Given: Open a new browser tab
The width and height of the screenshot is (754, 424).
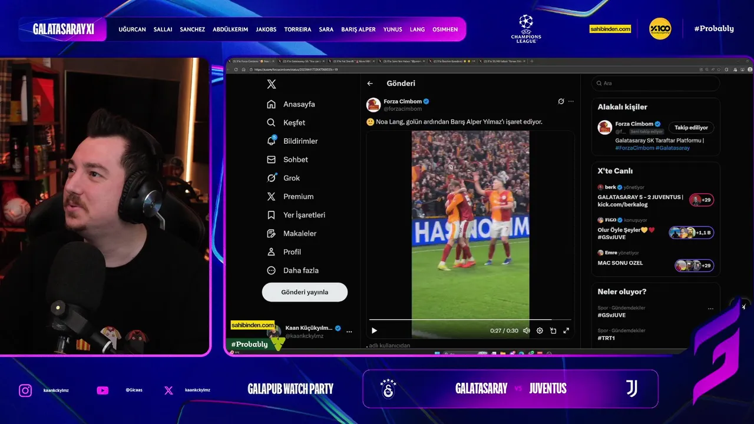Looking at the screenshot, I should 532,61.
